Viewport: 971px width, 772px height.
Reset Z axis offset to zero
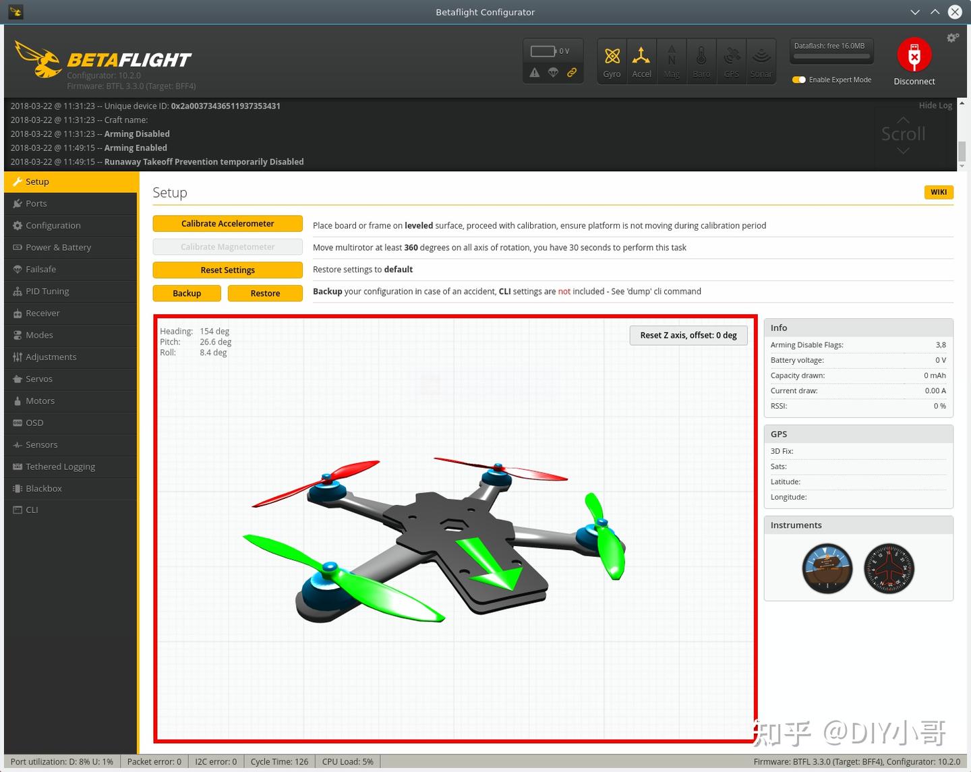click(x=688, y=335)
